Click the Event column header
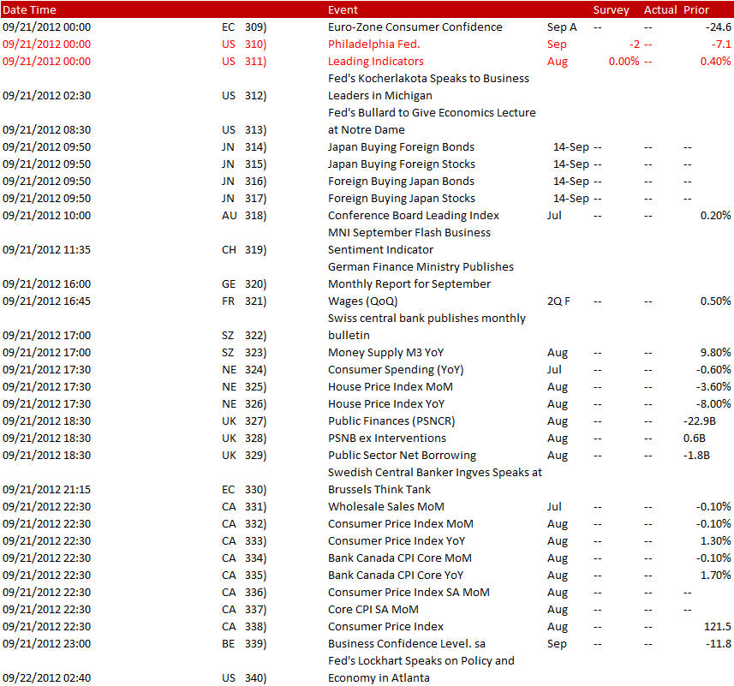The width and height of the screenshot is (734, 686). tap(343, 9)
